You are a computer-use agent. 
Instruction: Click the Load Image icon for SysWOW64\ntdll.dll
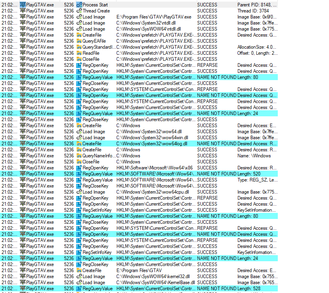click(79, 29)
